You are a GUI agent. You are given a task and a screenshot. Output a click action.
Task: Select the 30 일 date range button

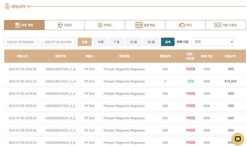[151, 42]
